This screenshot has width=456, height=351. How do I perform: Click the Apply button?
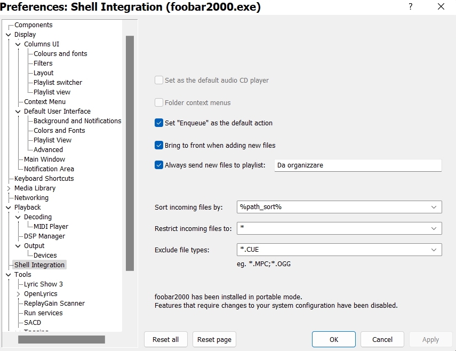tap(431, 339)
